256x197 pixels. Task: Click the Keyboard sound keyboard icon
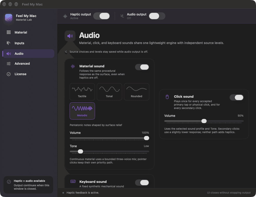pyautogui.click(x=73, y=181)
